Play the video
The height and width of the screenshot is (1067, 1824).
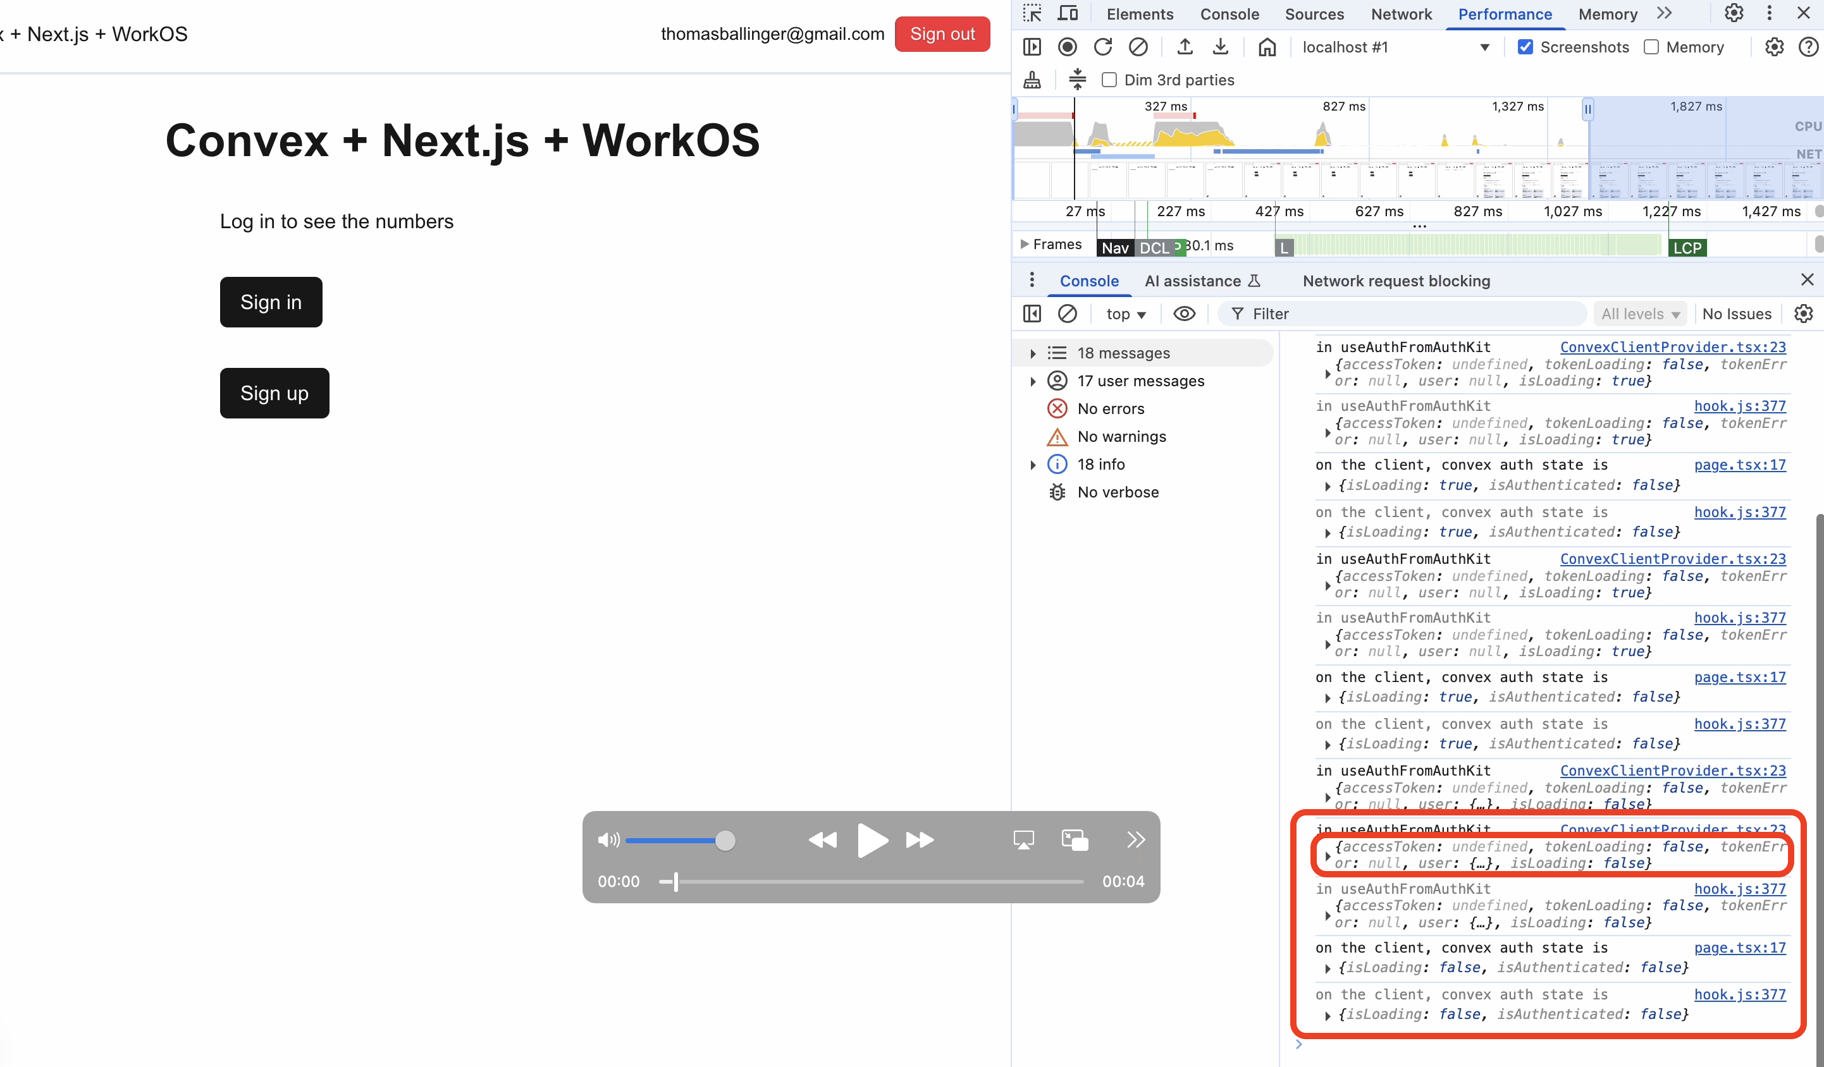[x=872, y=840]
